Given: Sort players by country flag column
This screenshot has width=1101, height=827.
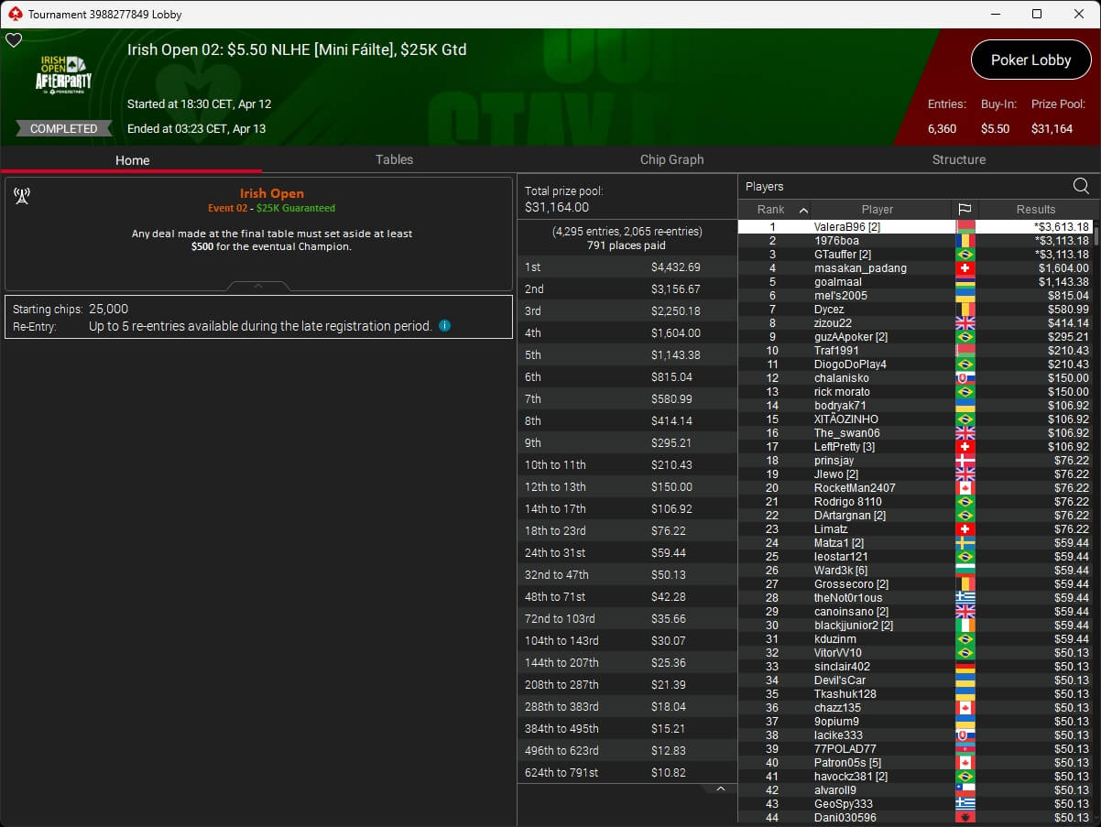Looking at the screenshot, I should point(965,210).
